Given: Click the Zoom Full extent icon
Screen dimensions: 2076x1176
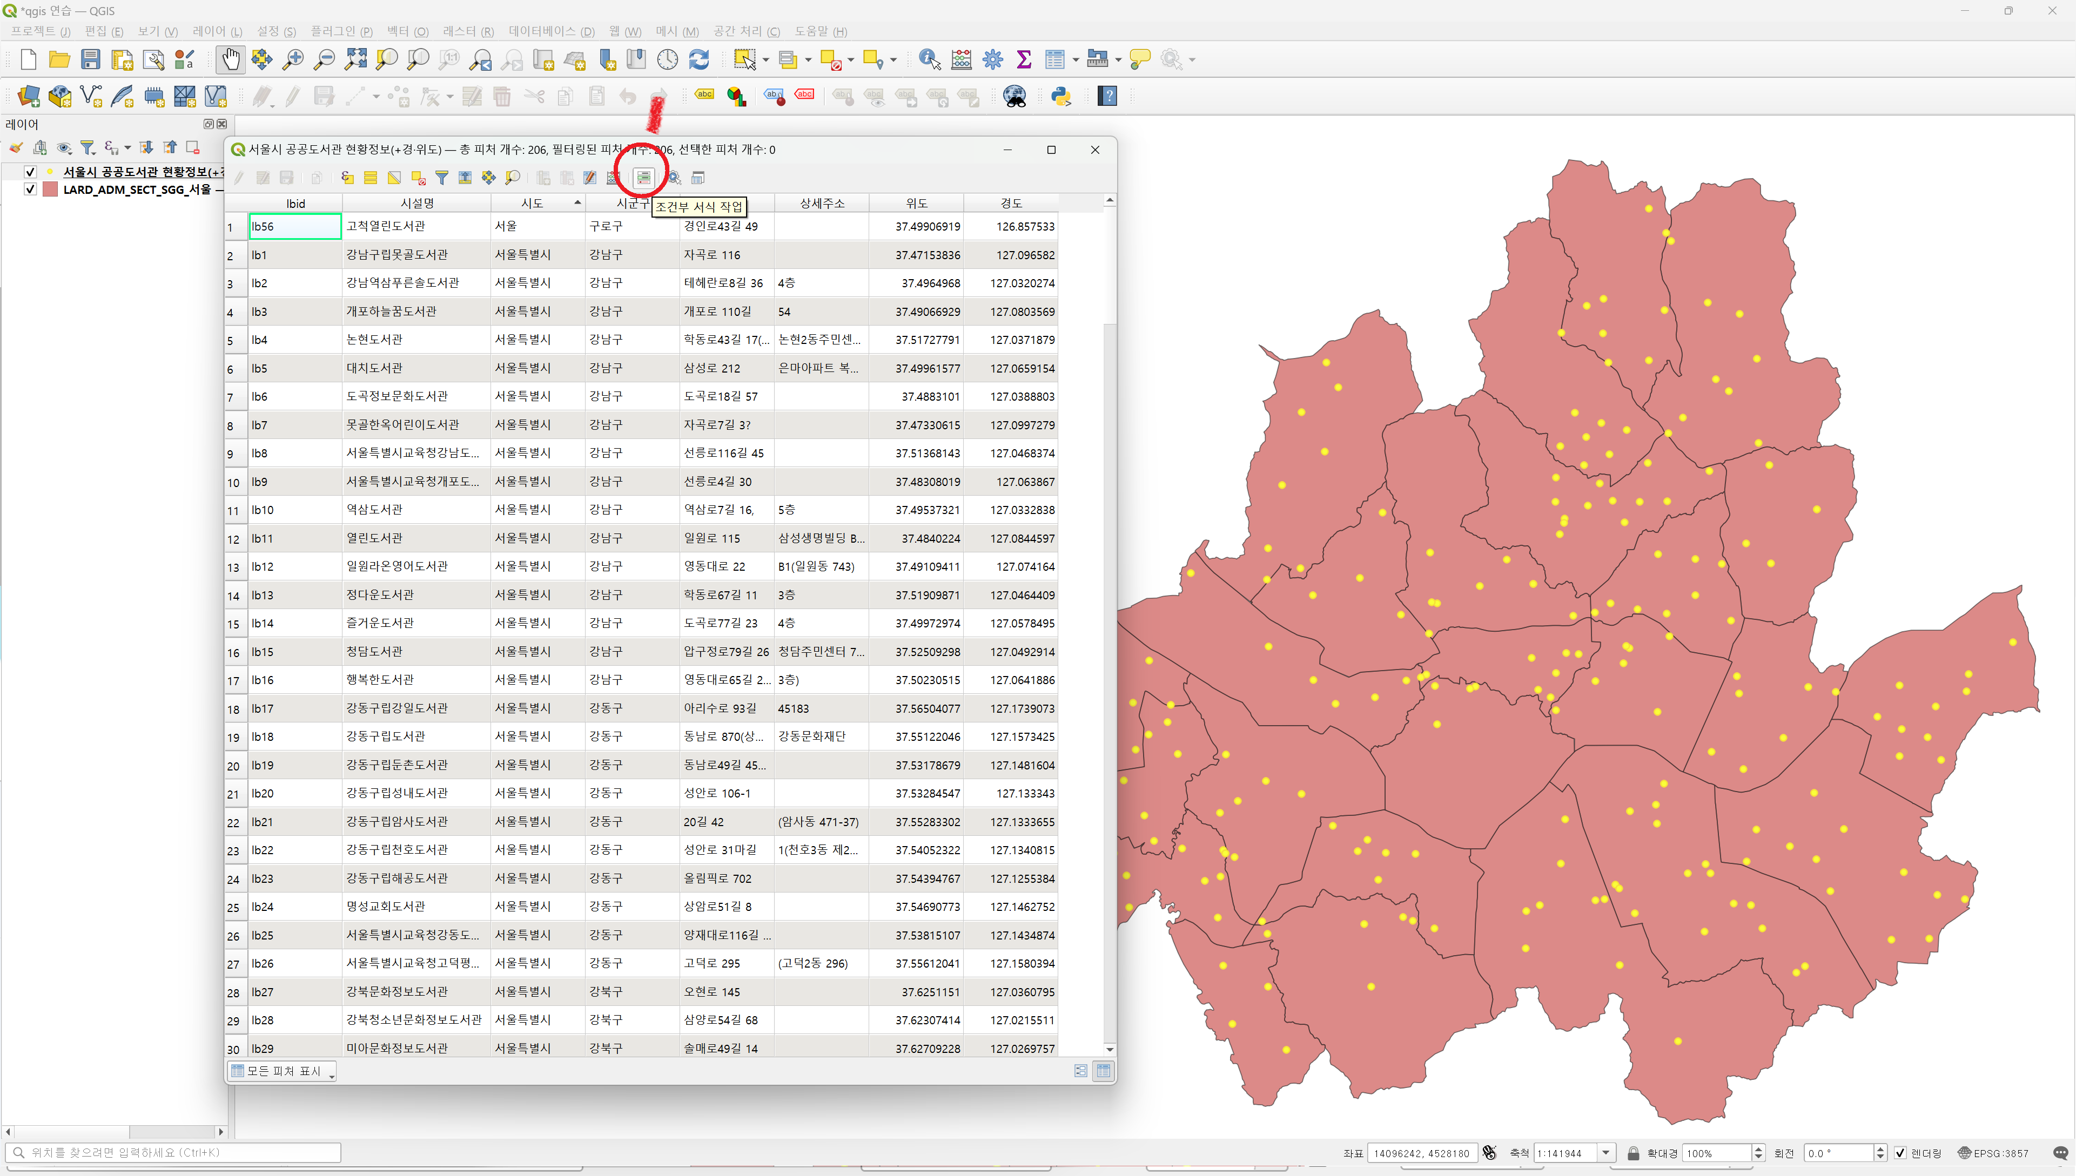Looking at the screenshot, I should tap(355, 60).
